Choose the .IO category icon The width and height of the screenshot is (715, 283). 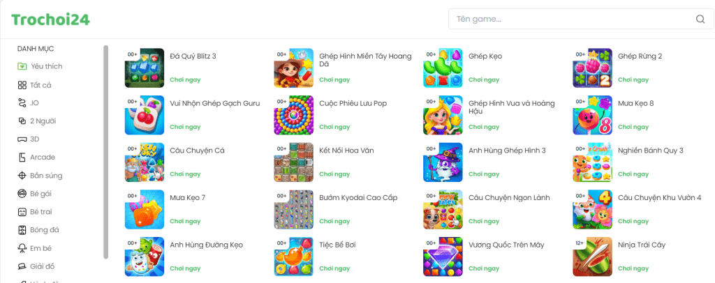pyautogui.click(x=22, y=103)
